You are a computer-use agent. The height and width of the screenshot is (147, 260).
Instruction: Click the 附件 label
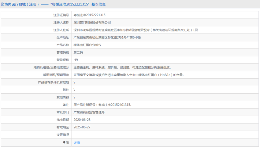tap(66, 90)
